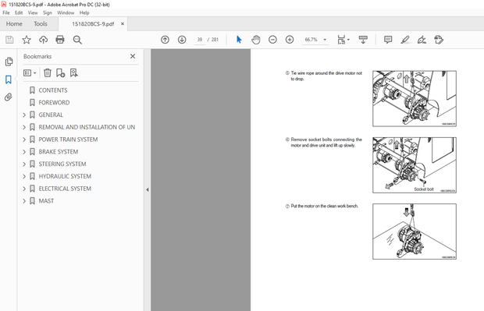Image resolution: width=484 pixels, height=311 pixels.
Task: Select the 151820BCS-9.pdf document tab
Action: tap(93, 24)
